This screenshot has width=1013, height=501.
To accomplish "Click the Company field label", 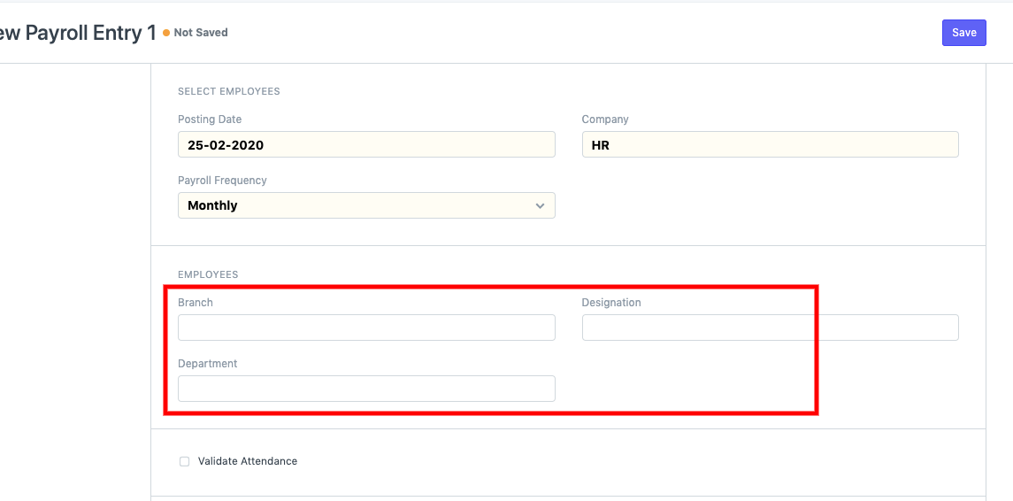I will pos(605,119).
